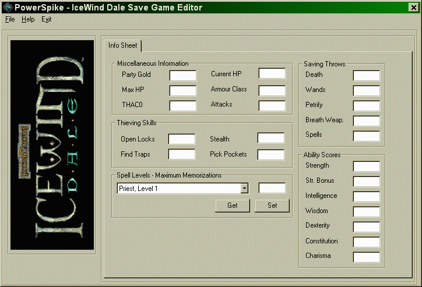Click the Dexterity ability score field
The width and height of the screenshot is (422, 287).
[366, 226]
